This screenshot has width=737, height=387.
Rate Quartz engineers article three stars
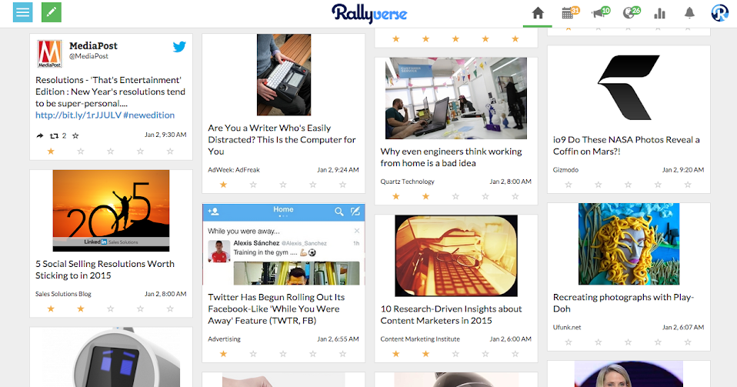point(455,196)
